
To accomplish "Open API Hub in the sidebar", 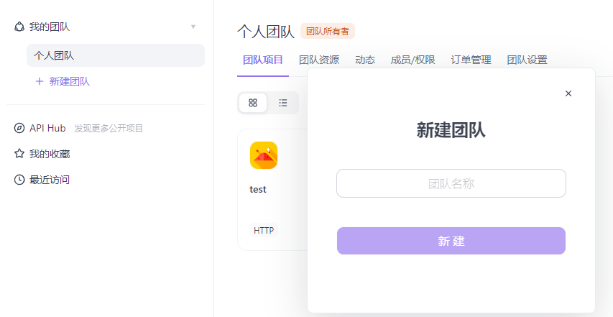I will pos(47,128).
